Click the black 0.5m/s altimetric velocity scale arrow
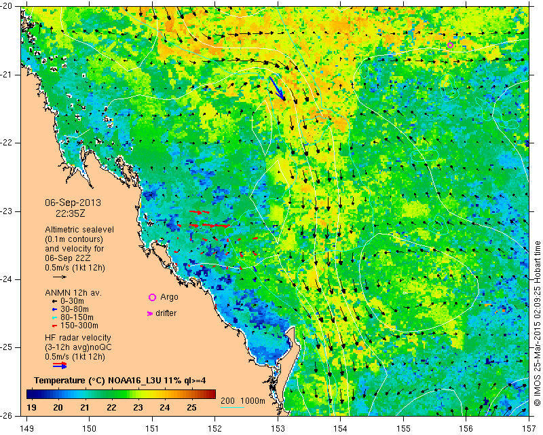 60,277
